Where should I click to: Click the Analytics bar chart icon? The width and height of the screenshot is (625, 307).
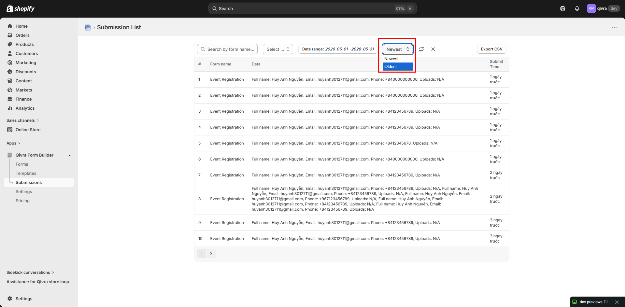(x=10, y=108)
